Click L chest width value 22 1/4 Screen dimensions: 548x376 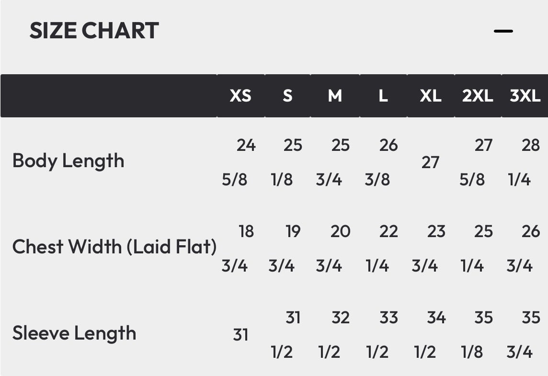tap(383, 248)
